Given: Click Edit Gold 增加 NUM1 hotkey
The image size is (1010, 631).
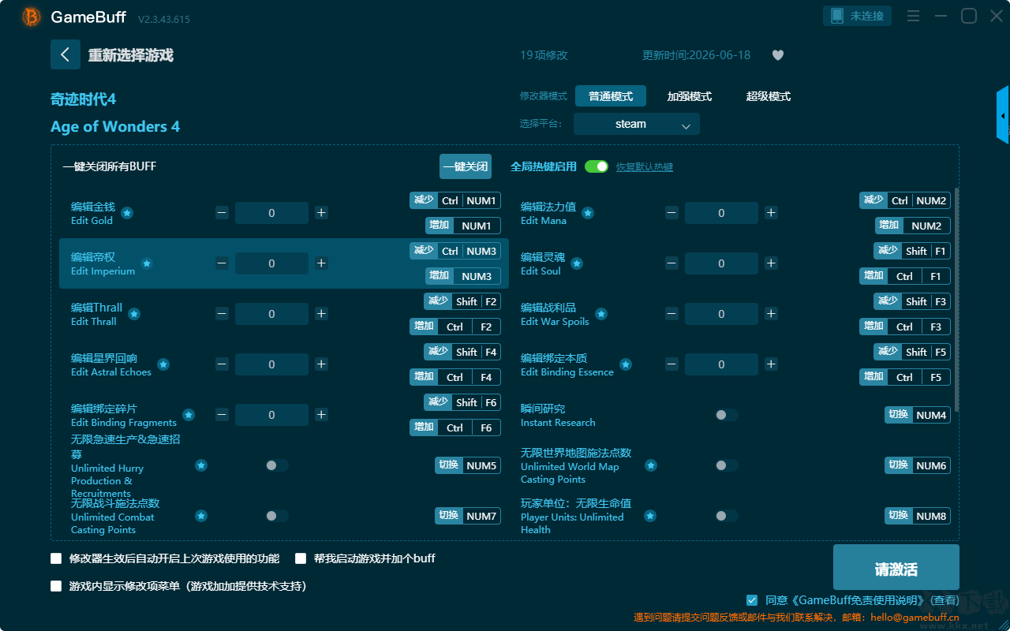Looking at the screenshot, I should click(463, 226).
